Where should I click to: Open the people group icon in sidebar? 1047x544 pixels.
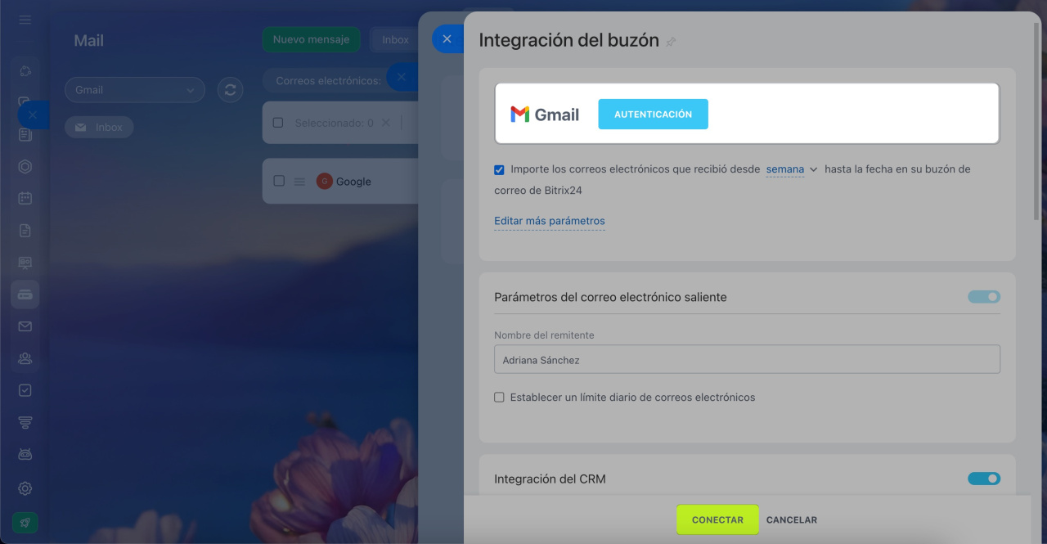point(25,358)
